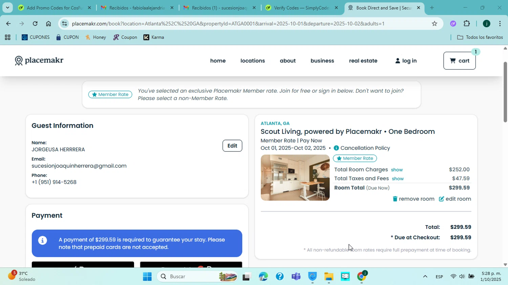Click the Wi-Fi network icon
The height and width of the screenshot is (285, 508).
click(x=453, y=277)
